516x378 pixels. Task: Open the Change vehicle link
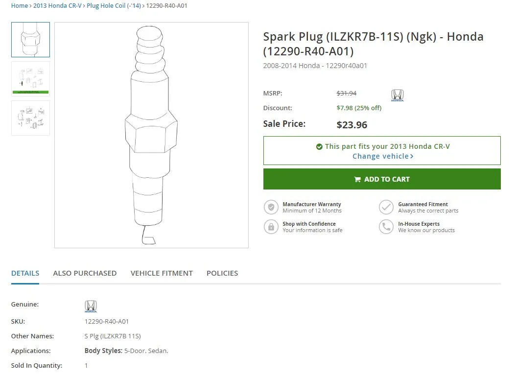(382, 156)
